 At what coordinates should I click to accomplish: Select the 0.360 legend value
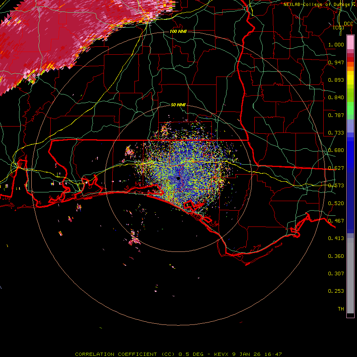[336, 256]
